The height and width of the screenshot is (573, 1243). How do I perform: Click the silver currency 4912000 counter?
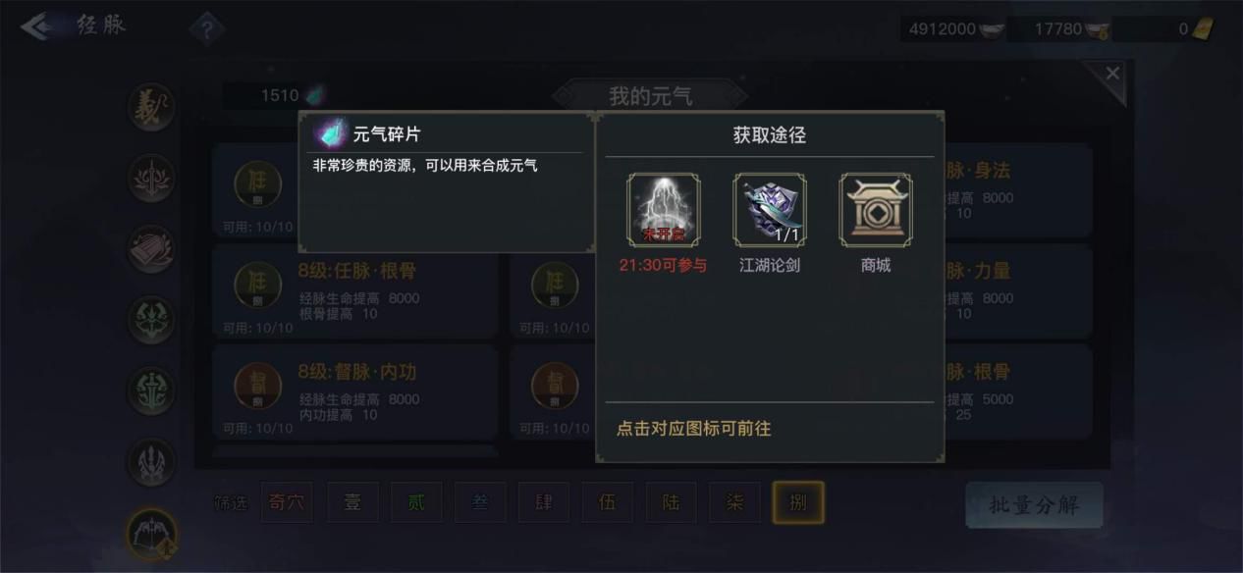[x=951, y=29]
